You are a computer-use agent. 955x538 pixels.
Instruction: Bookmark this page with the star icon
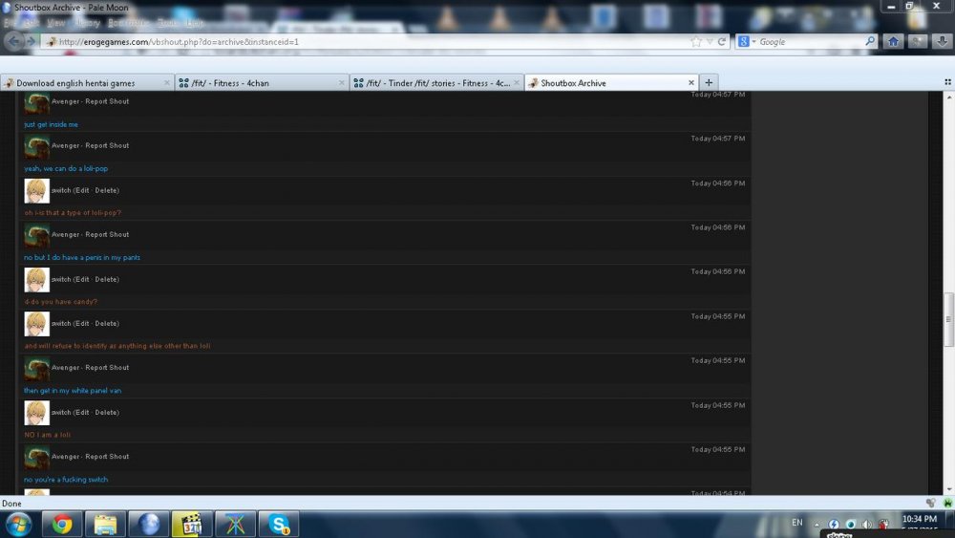tap(696, 42)
